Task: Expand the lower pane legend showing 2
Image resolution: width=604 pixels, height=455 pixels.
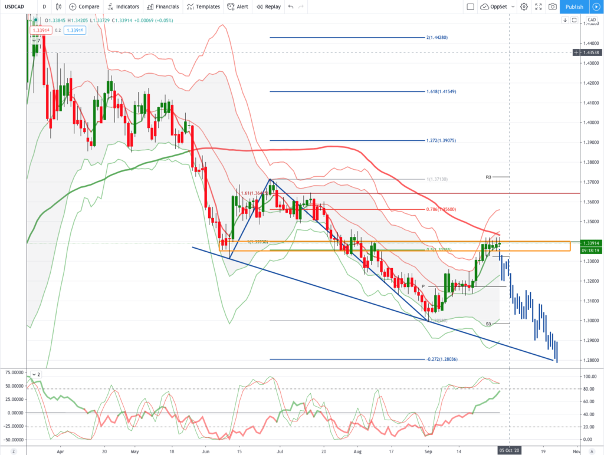Action: pos(37,374)
